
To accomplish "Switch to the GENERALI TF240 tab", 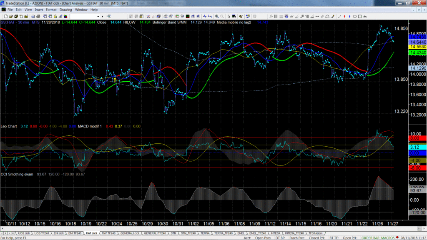I will click(155, 233).
